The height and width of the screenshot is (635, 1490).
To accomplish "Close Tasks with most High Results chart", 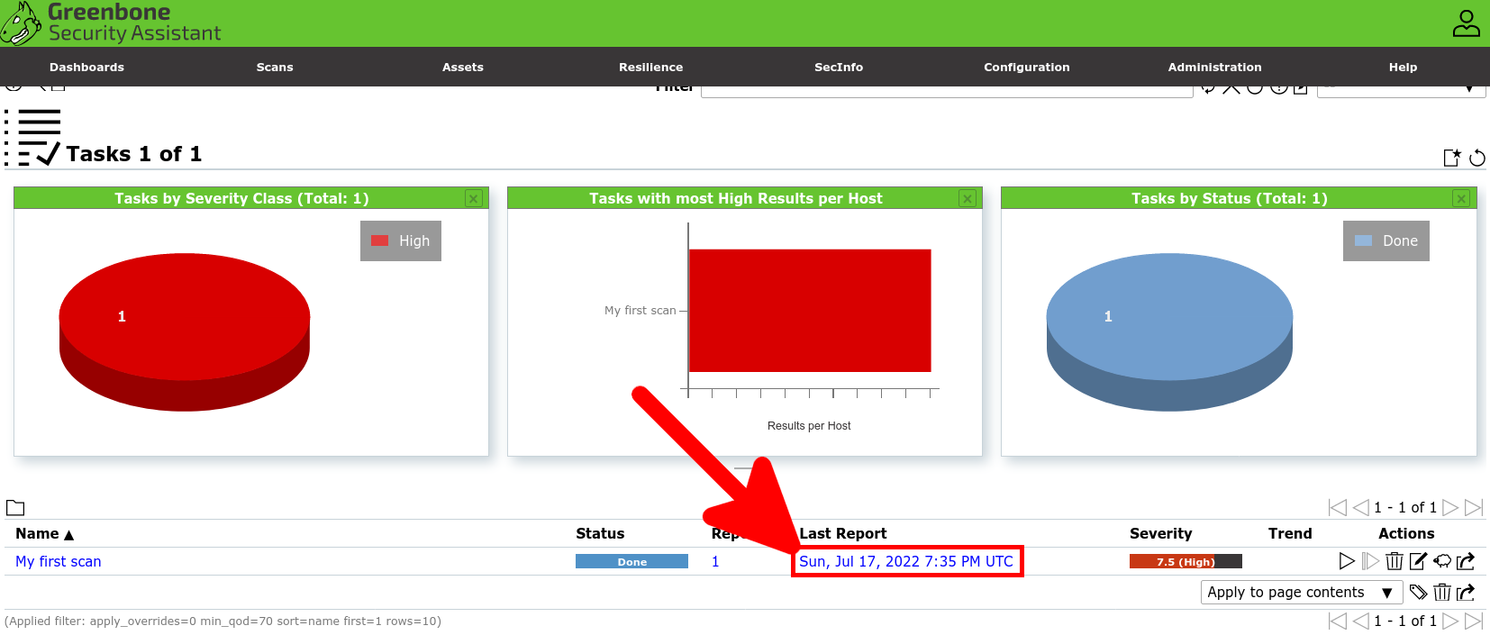I will (x=968, y=198).
